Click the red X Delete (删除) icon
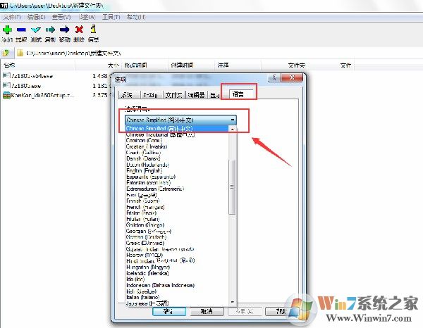This screenshot has height=328, width=423. (79, 30)
